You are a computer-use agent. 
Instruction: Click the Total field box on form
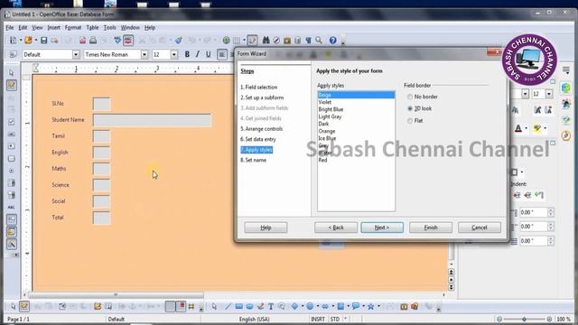pyautogui.click(x=101, y=218)
